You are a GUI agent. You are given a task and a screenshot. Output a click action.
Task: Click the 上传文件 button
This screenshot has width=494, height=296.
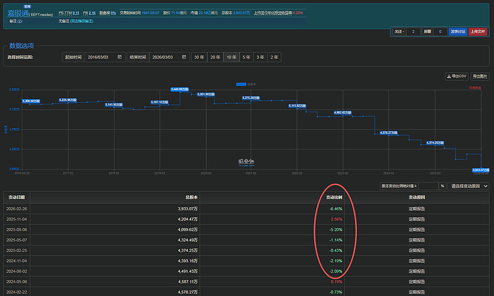pos(478,31)
